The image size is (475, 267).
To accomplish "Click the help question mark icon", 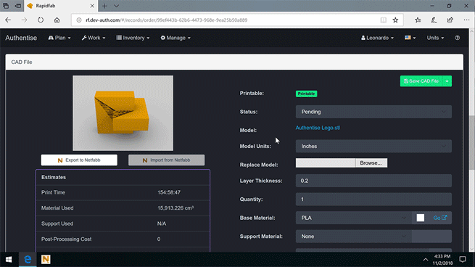I will 457,38.
